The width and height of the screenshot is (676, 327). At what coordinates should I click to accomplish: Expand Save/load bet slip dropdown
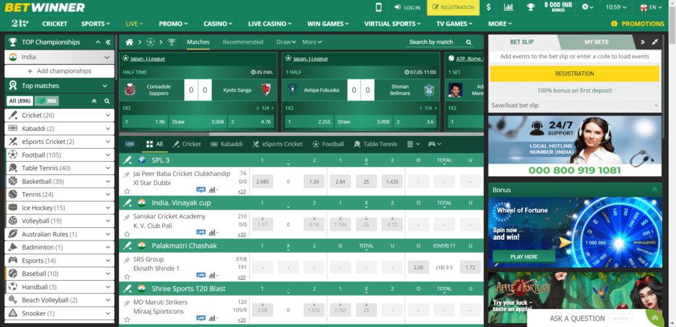coord(575,105)
